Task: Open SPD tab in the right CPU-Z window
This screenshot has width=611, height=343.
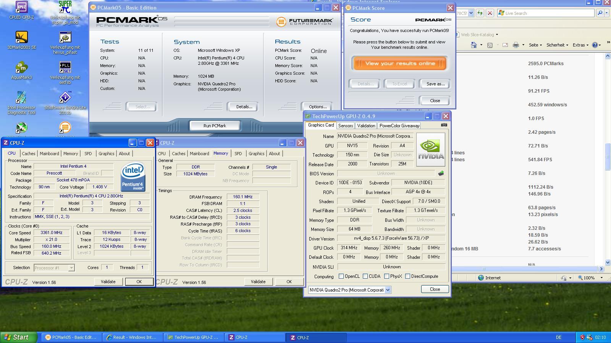Action: [x=238, y=154]
